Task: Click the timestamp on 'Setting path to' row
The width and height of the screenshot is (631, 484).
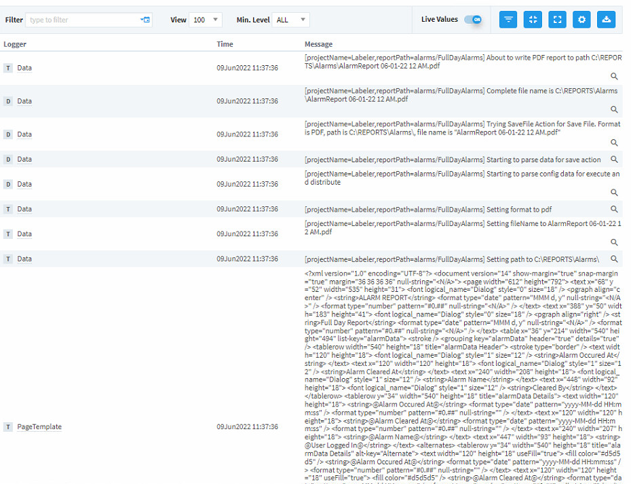Action: click(247, 259)
